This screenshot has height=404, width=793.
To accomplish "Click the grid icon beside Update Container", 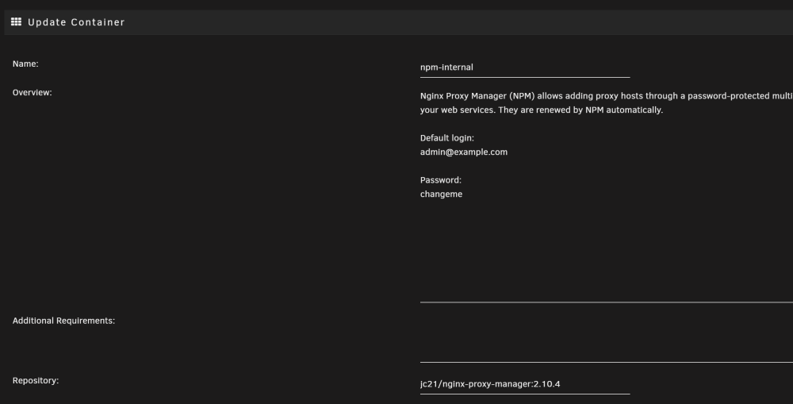I will 16,21.
